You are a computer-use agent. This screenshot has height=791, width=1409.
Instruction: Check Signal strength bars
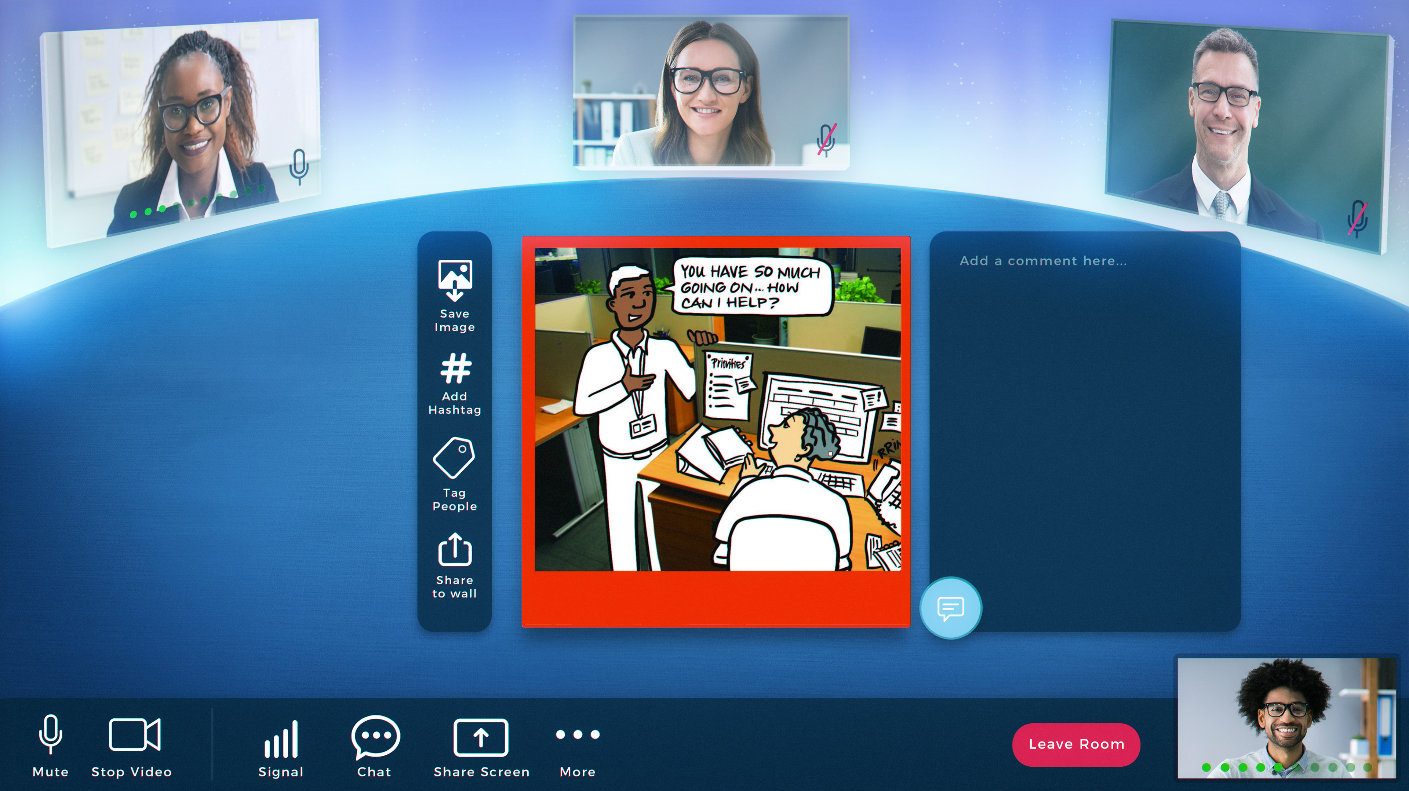click(x=281, y=739)
